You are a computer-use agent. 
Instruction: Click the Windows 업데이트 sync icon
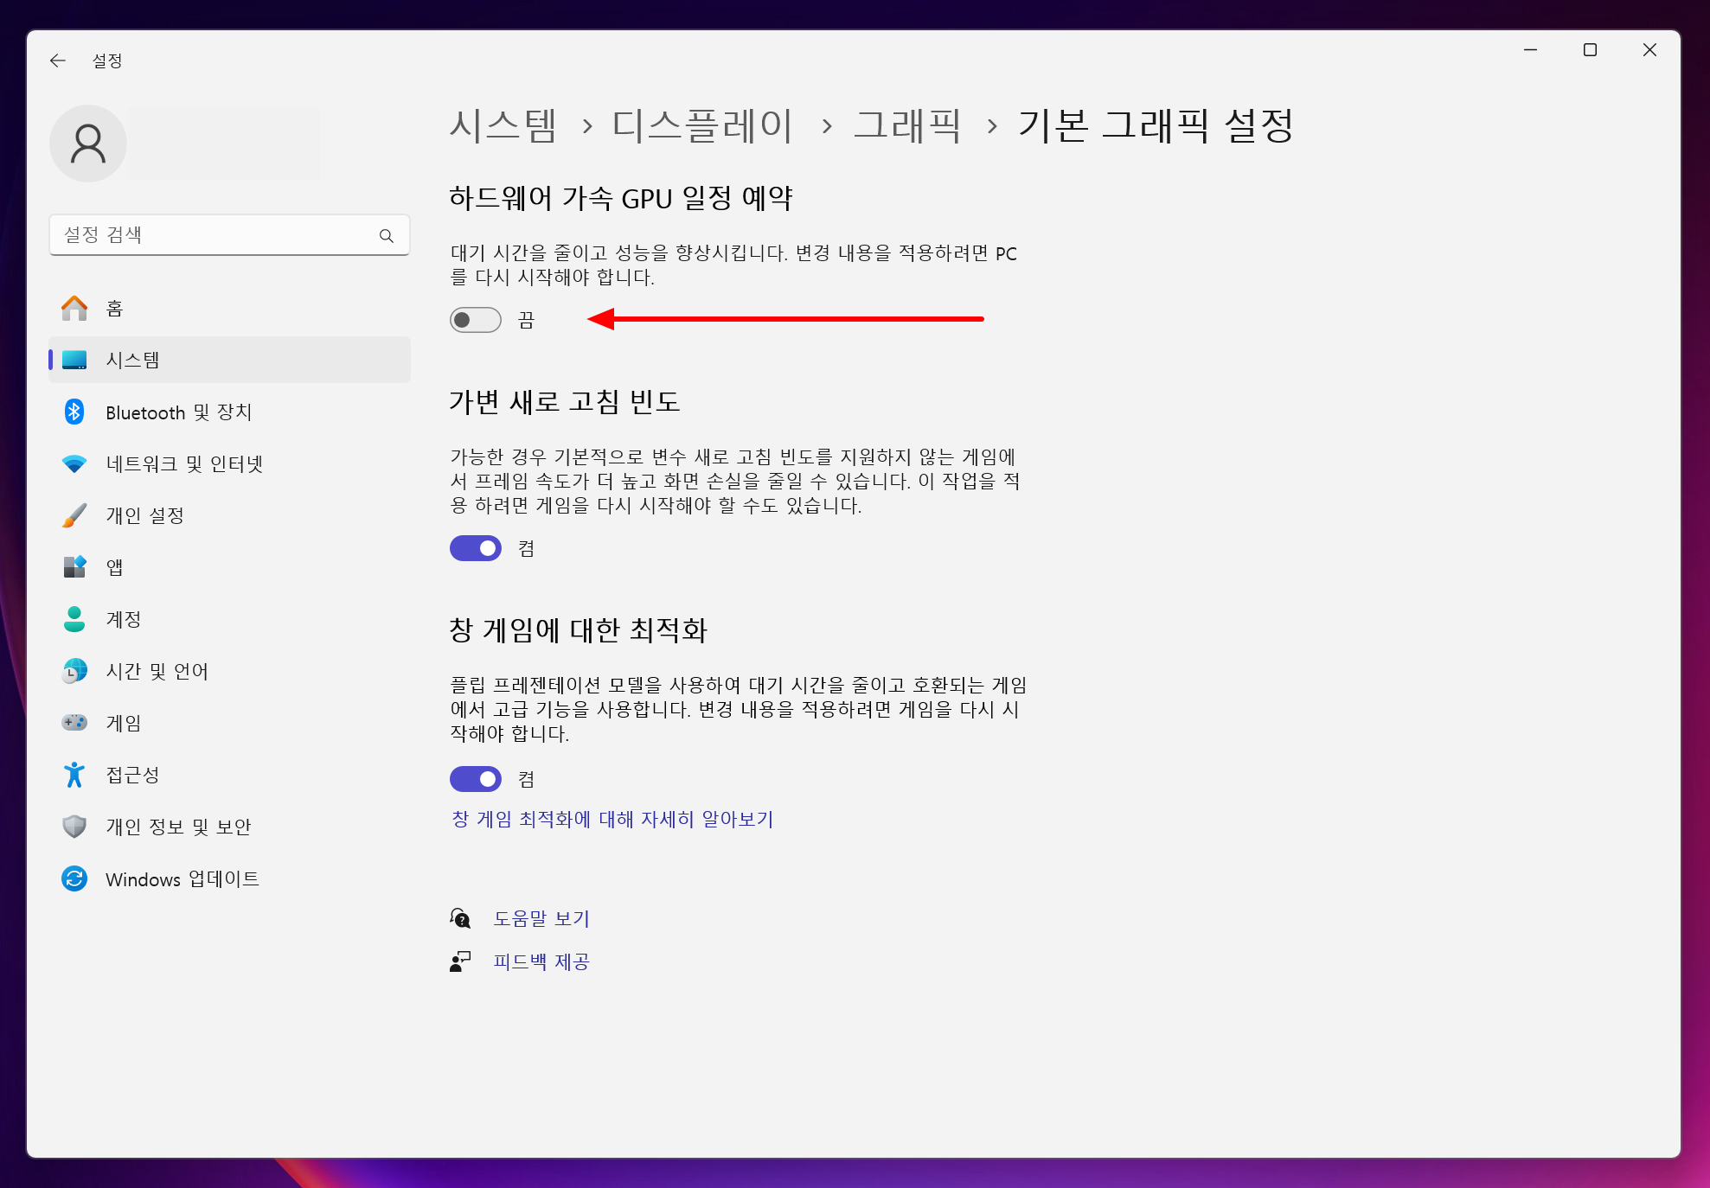click(74, 878)
